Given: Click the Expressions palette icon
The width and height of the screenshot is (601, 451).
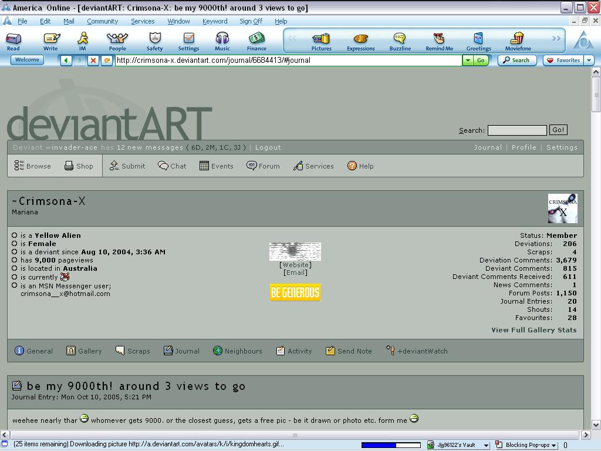Looking at the screenshot, I should click(x=361, y=42).
